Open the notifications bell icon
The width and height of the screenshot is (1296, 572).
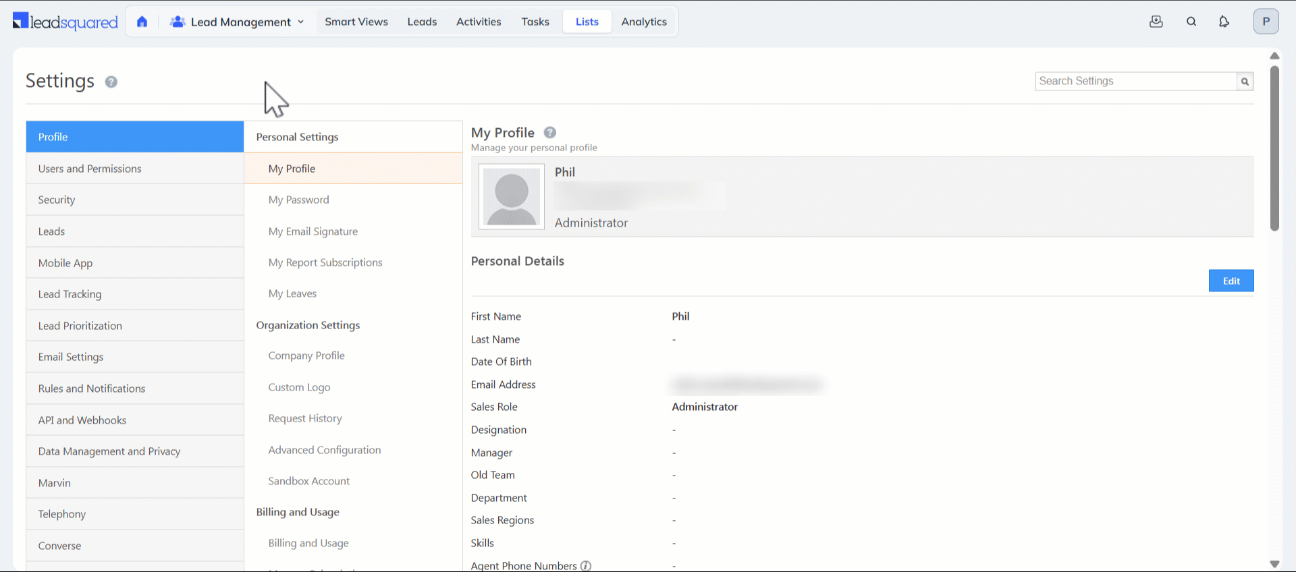point(1224,22)
